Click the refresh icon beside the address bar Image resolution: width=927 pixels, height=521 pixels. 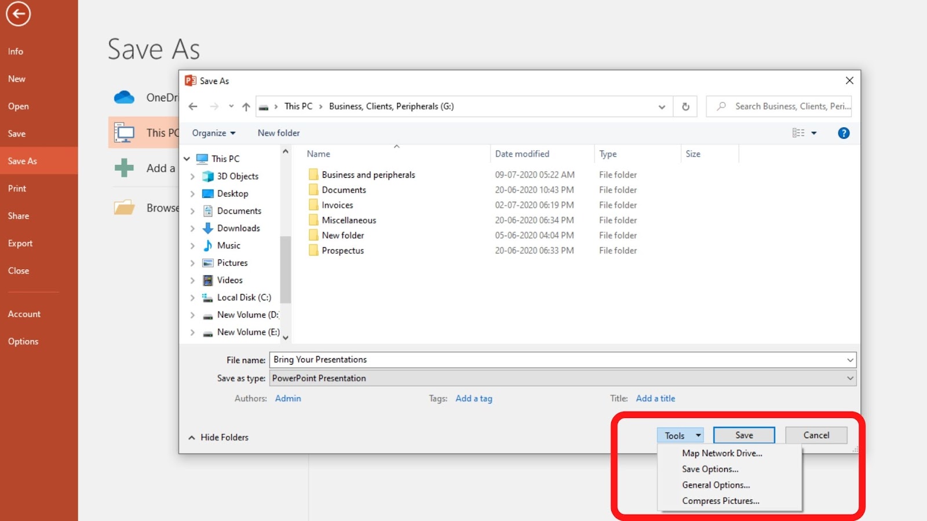[x=685, y=107]
